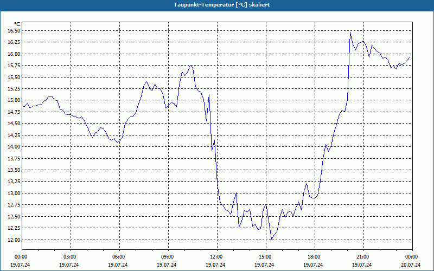The width and height of the screenshot is (434, 271).
Task: Click the 20.07.24 date label
Action: pyautogui.click(x=411, y=265)
